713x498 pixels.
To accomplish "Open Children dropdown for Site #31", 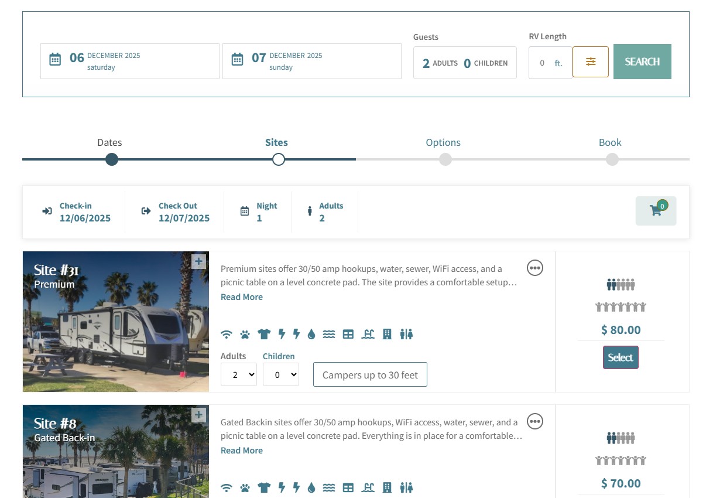I will (x=280, y=375).
